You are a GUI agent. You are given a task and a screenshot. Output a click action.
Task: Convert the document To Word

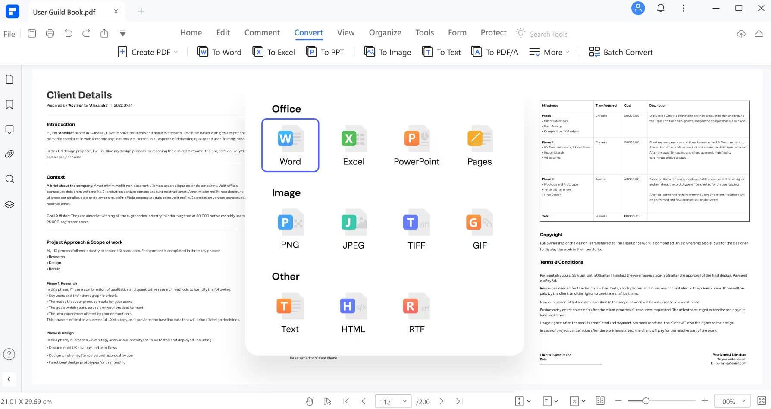[x=219, y=52]
